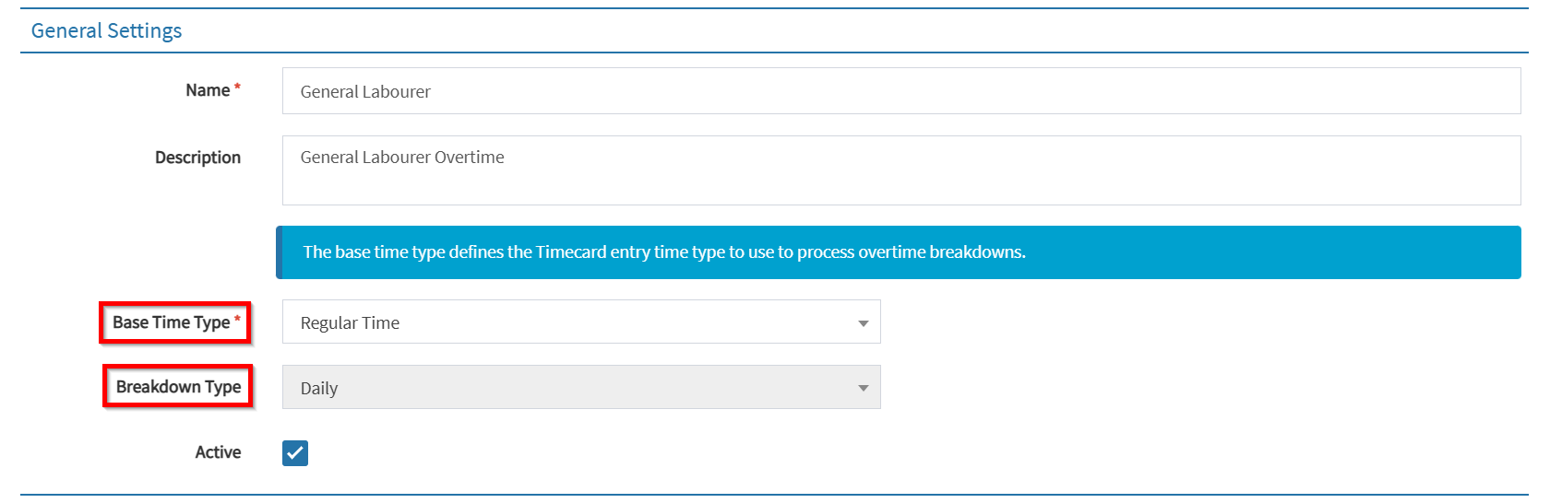1550x503 pixels.
Task: Click the Breakdown Type label
Action: point(178,387)
